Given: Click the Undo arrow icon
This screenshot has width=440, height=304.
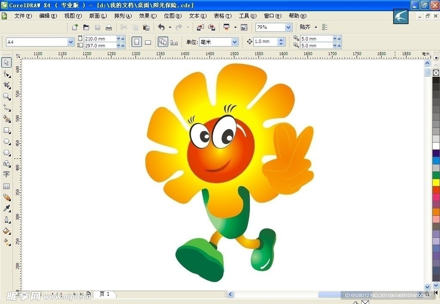Looking at the screenshot, I should coord(161,27).
